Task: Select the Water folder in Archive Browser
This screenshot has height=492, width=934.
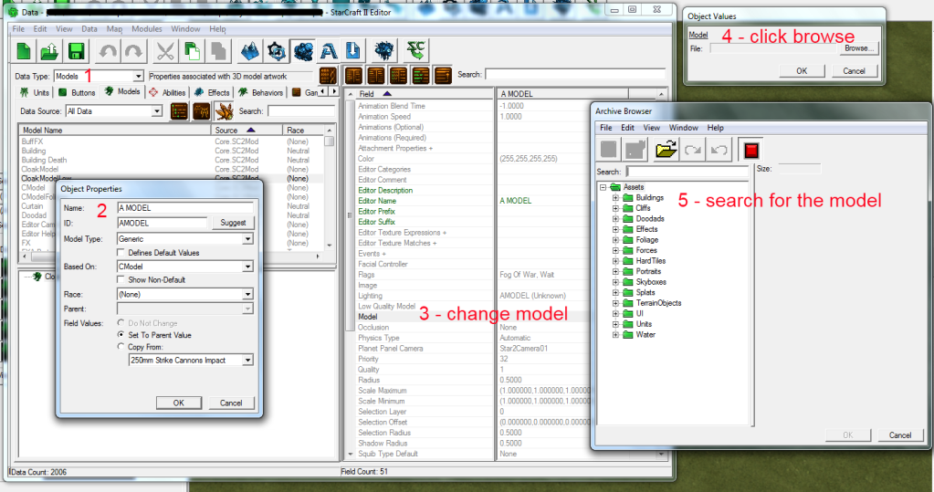Action: 645,335
